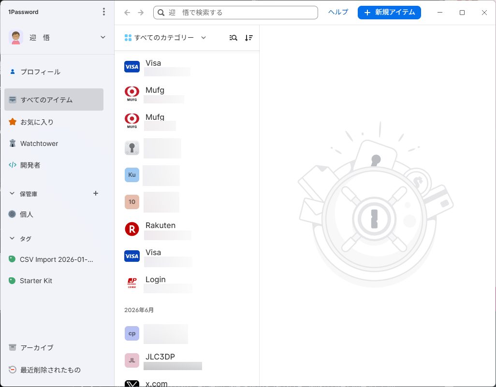Click the Starter Kit tag green icon
This screenshot has width=496, height=387.
tap(12, 281)
